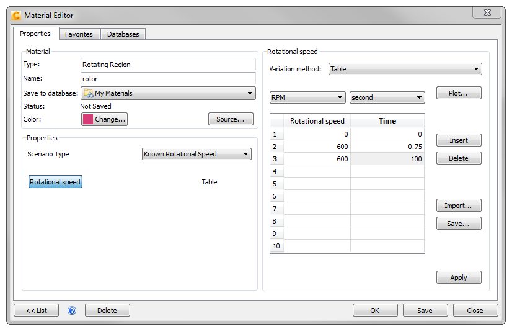Switch to the Favorites tab
The height and width of the screenshot is (331, 512).
[x=79, y=34]
